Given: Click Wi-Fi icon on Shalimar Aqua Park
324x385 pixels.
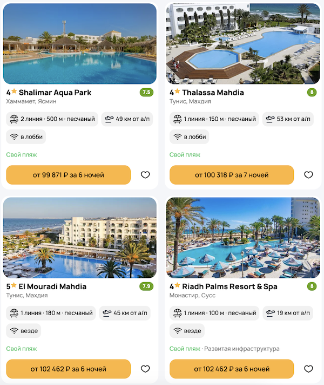Looking at the screenshot, I should pyautogui.click(x=13, y=136).
